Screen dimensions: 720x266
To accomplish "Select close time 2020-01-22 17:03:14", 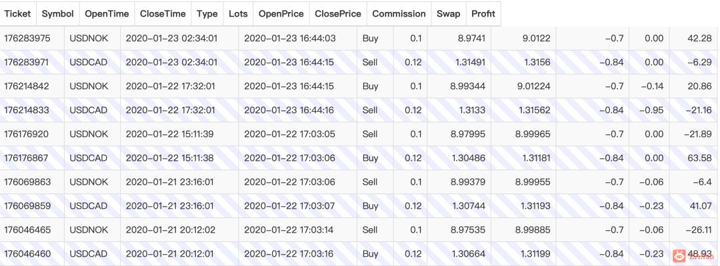I will [290, 230].
